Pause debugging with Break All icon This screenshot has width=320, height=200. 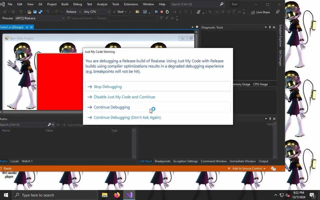pos(156,12)
